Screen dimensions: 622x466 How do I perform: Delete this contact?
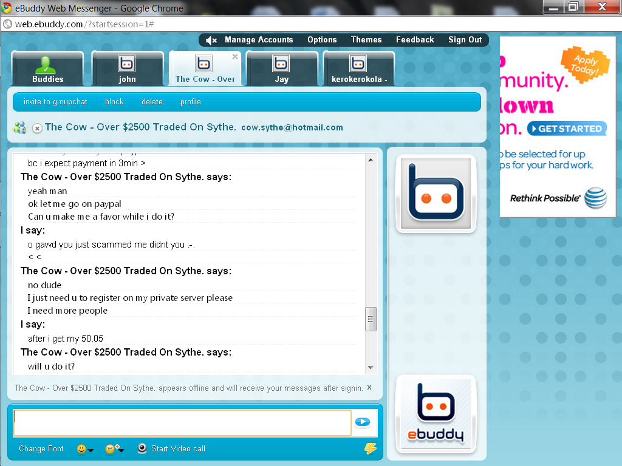[152, 102]
